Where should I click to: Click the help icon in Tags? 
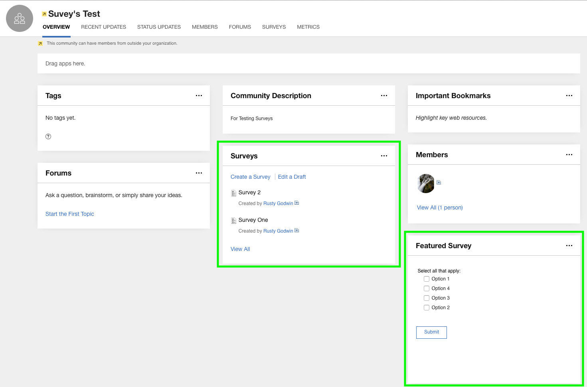[48, 136]
